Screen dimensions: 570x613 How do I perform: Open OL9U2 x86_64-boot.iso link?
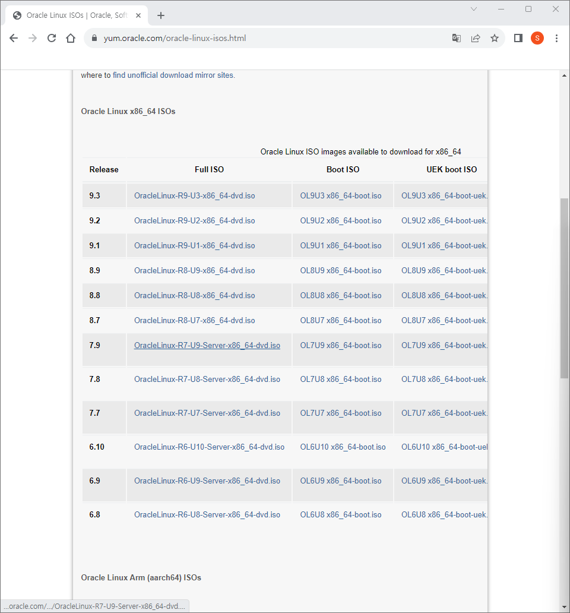pyautogui.click(x=341, y=220)
